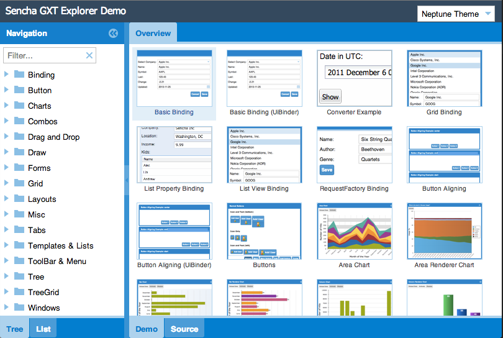The height and width of the screenshot is (338, 503).
Task: Select the Converter Example thumbnail
Action: pos(354,78)
